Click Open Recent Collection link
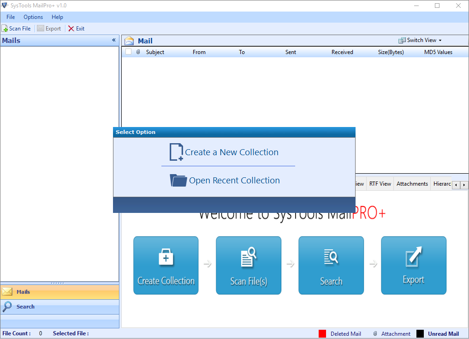The height and width of the screenshot is (339, 469). (234, 180)
